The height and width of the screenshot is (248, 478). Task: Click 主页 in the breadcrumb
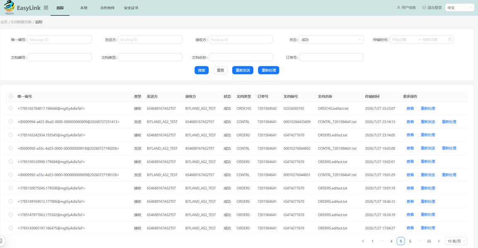[4, 22]
